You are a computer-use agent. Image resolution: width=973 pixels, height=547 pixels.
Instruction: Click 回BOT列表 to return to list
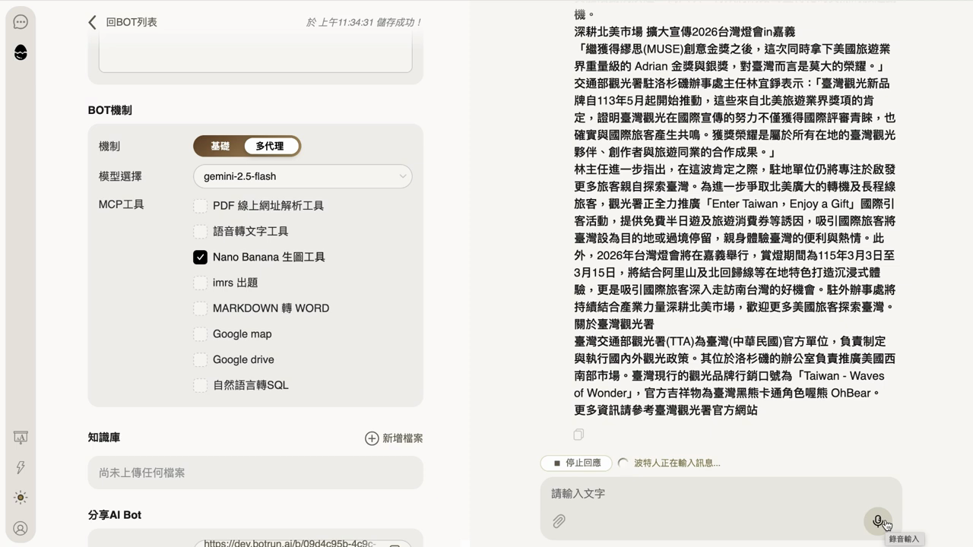tap(132, 23)
